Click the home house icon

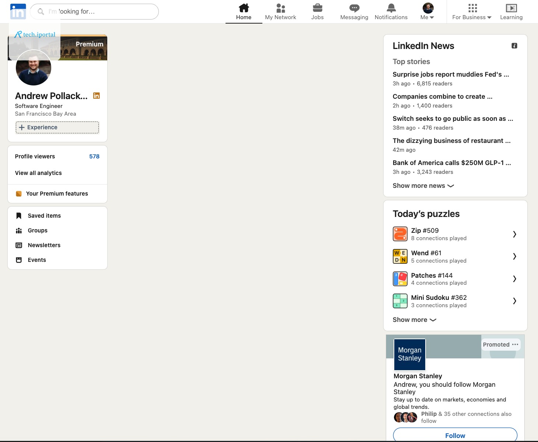tap(244, 8)
